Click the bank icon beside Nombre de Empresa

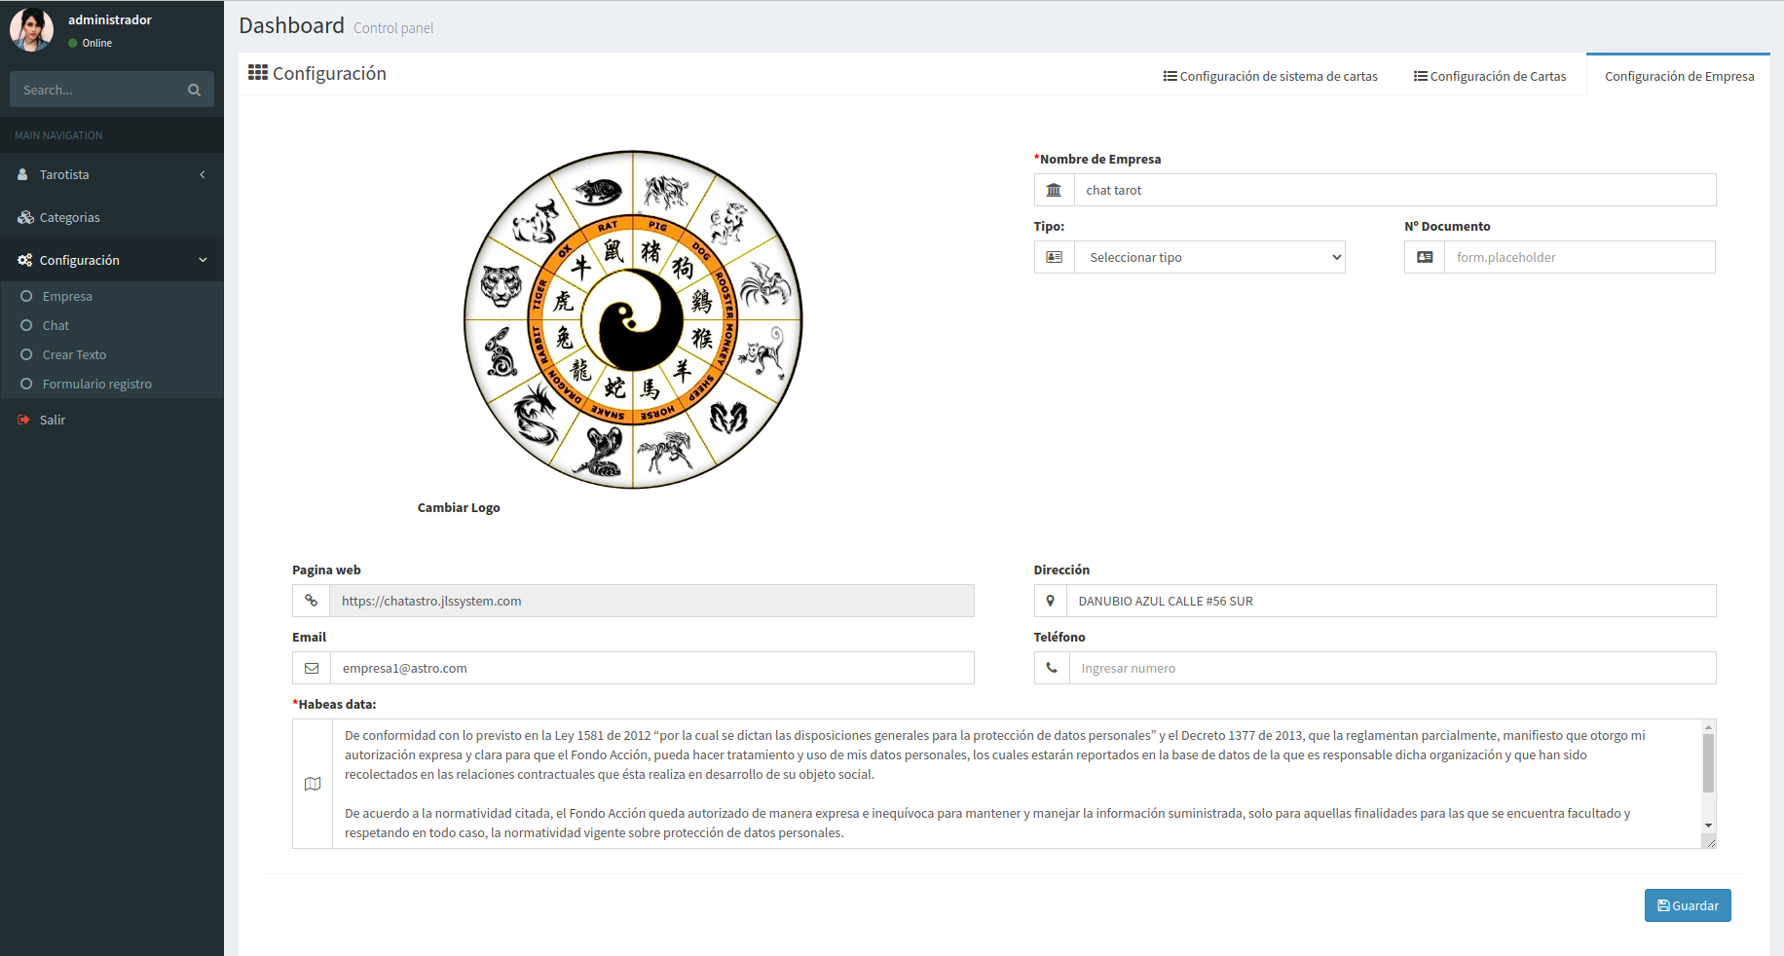click(x=1054, y=190)
